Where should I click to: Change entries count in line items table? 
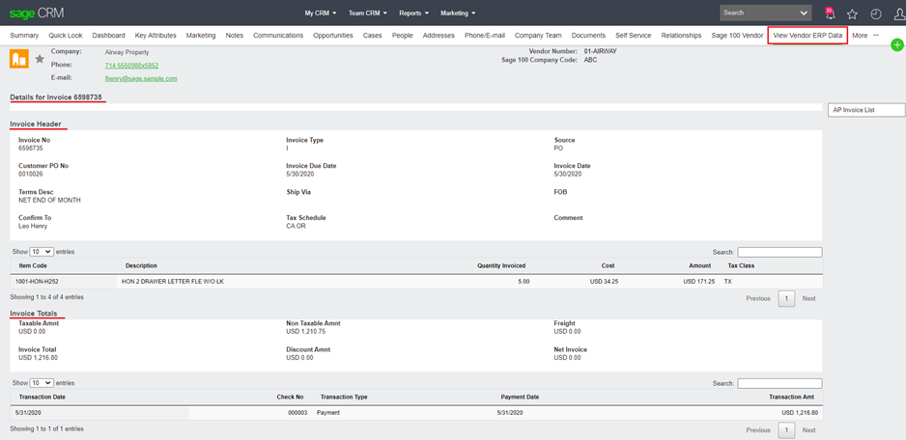click(x=42, y=252)
